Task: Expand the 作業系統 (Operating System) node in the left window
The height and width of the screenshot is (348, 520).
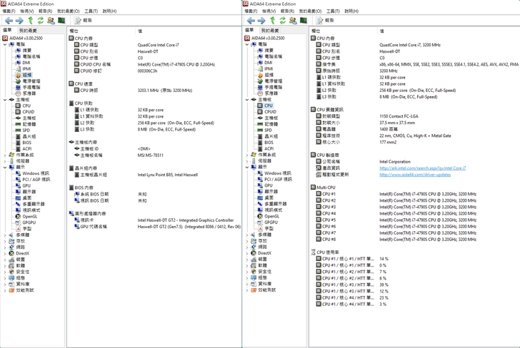Action: tap(5, 155)
